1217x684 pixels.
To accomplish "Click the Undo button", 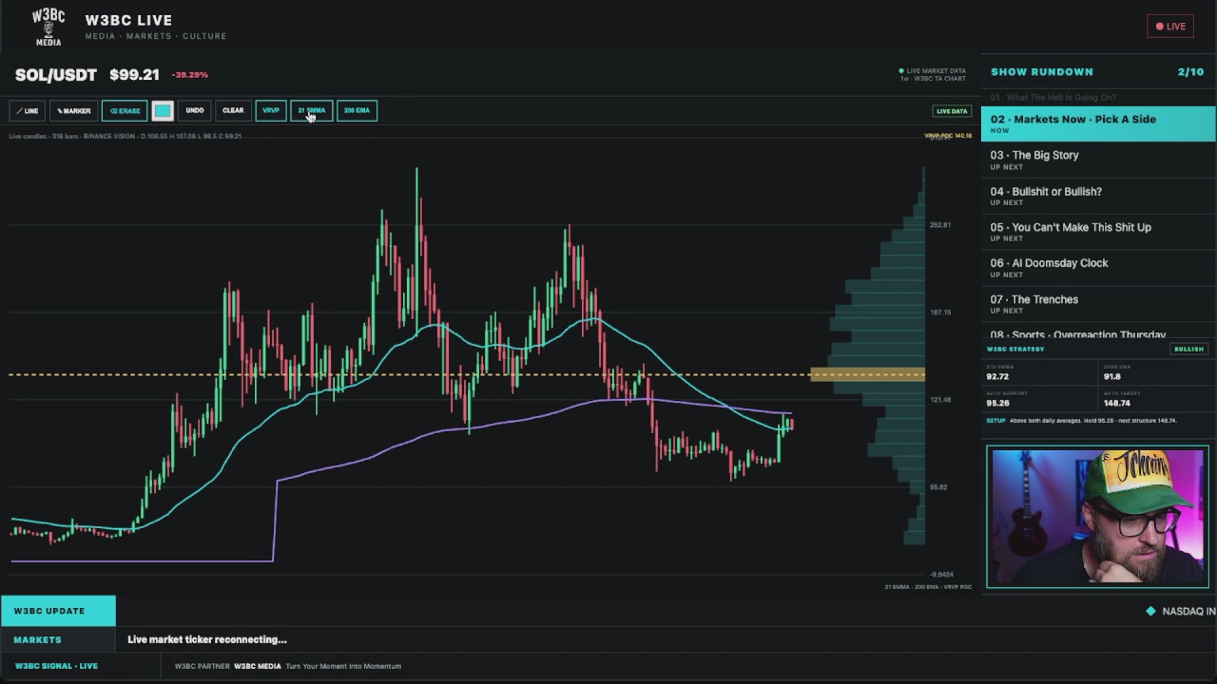I will [x=195, y=111].
